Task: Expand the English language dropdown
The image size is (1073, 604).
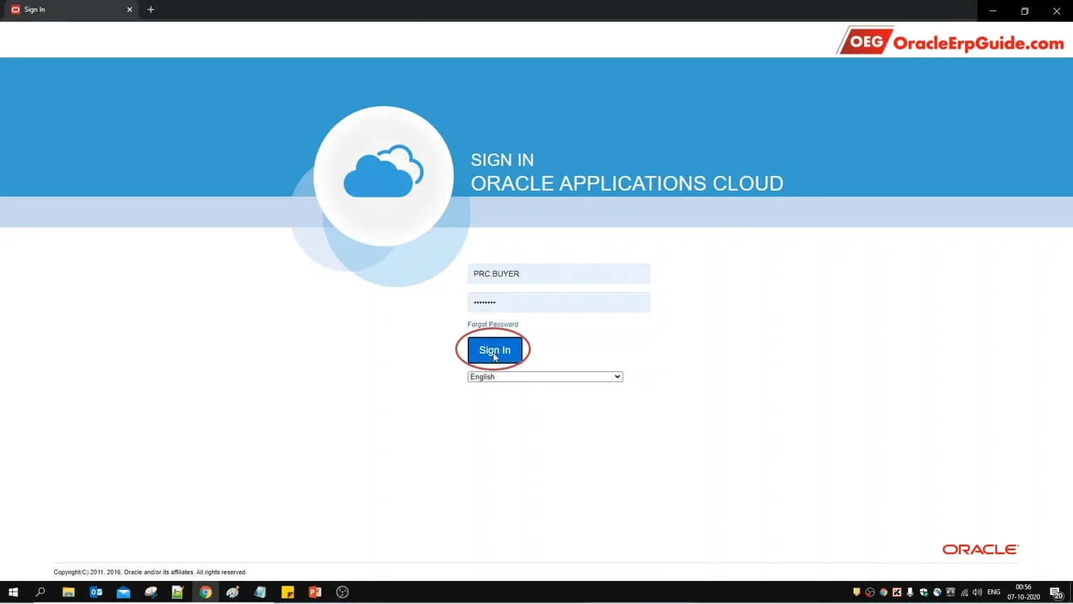Action: pos(545,377)
